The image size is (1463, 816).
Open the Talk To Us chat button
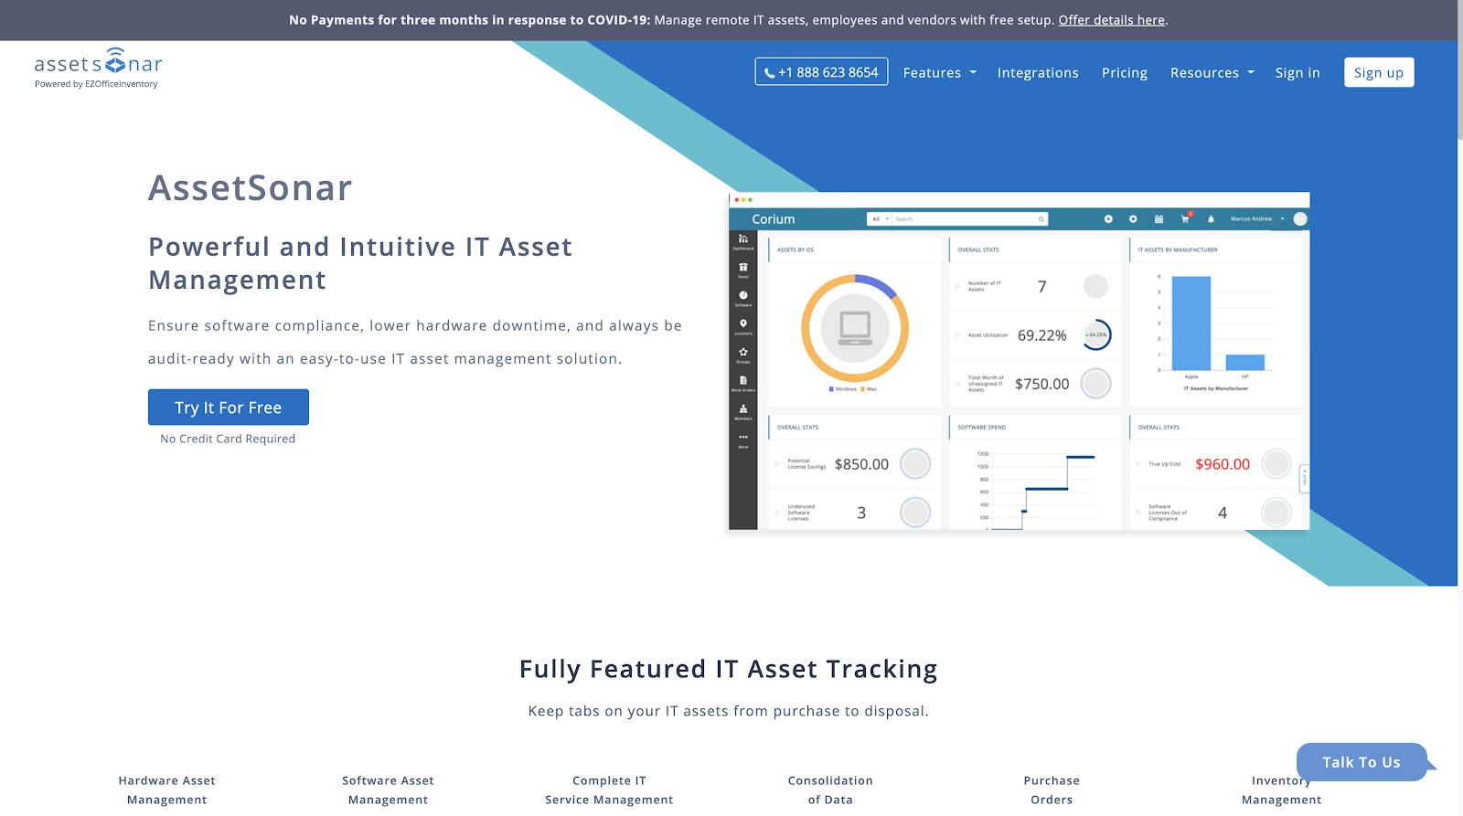point(1362,762)
